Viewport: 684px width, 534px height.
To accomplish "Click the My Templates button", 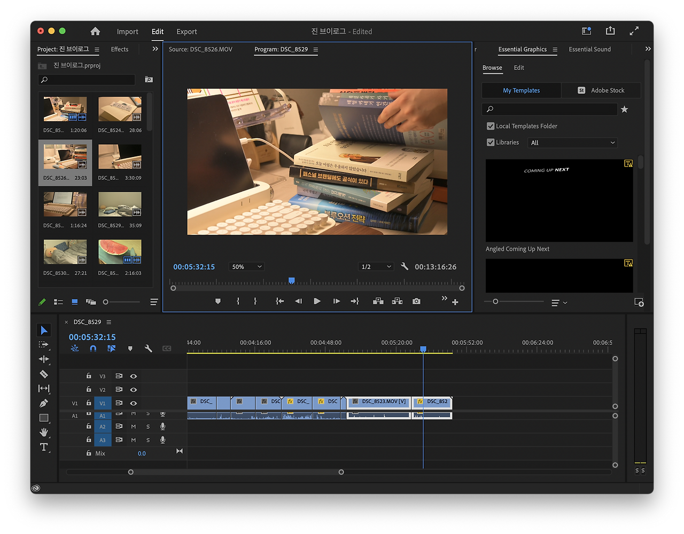I will click(521, 90).
